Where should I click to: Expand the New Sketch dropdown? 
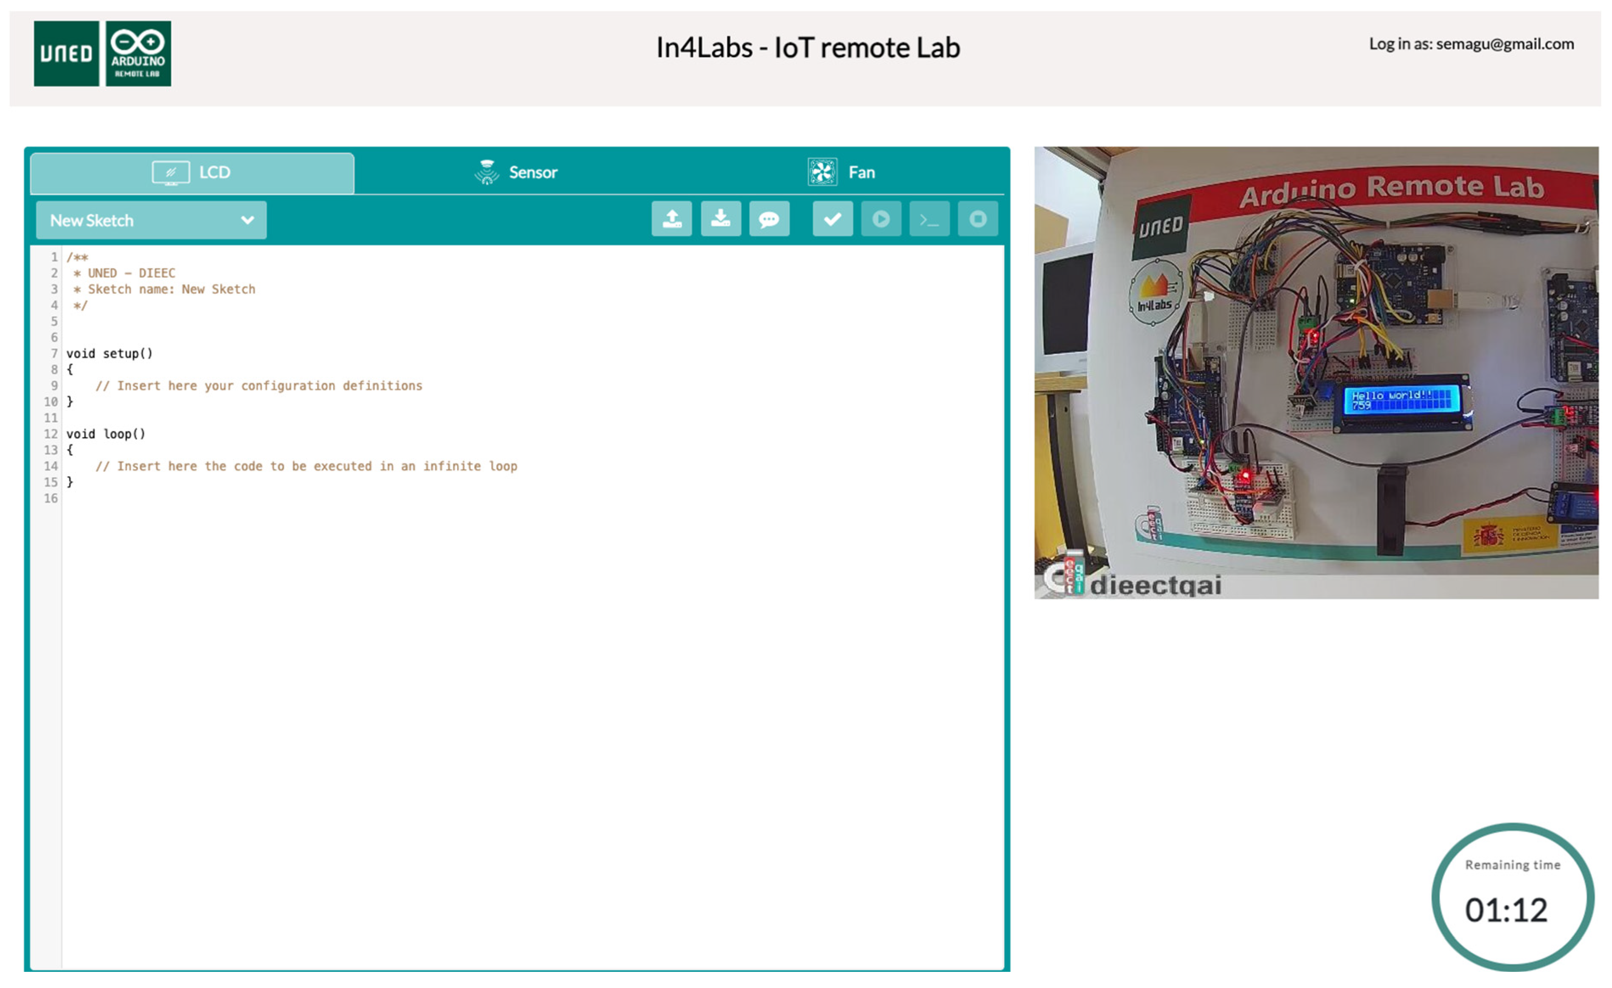pyautogui.click(x=150, y=220)
